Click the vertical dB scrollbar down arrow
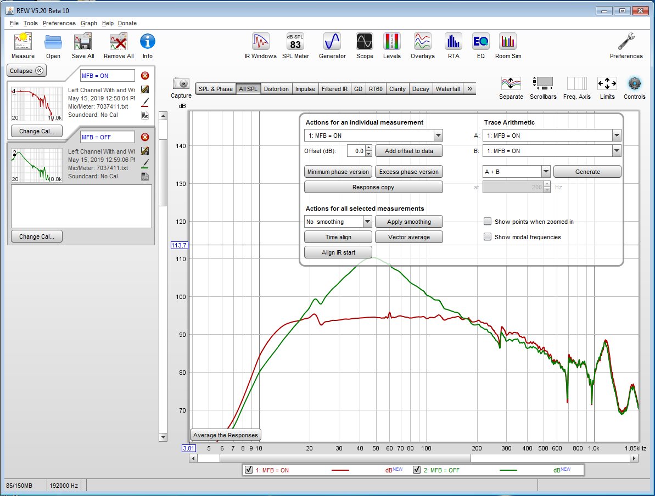655x496 pixels. point(163,437)
